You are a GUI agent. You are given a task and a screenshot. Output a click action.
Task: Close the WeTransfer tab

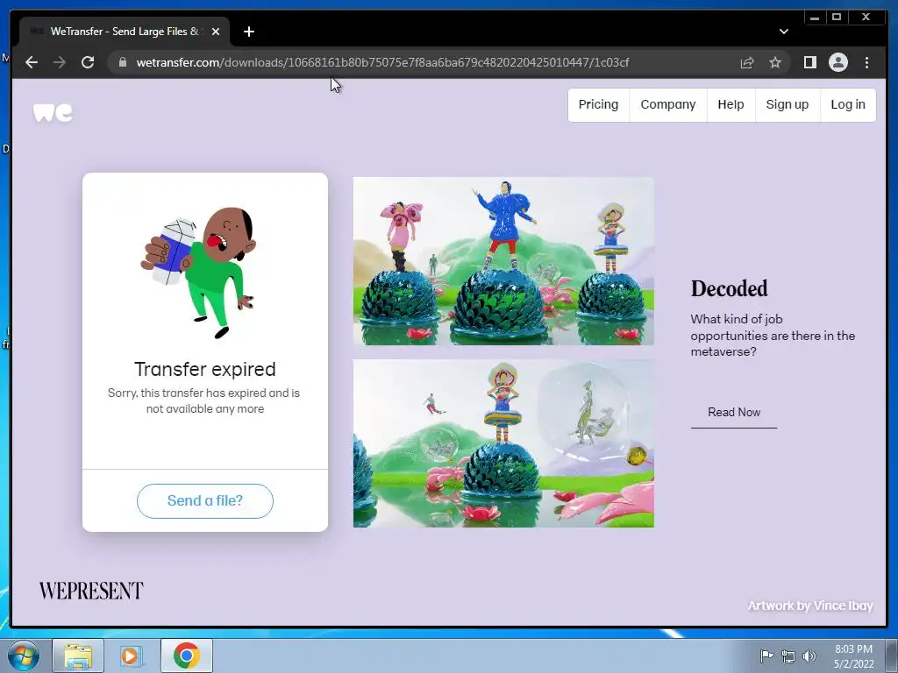[216, 32]
